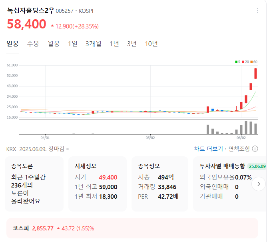This screenshot has width=267, height=242.
Task: Select the 일봉 chart tab
Action: [x=13, y=44]
